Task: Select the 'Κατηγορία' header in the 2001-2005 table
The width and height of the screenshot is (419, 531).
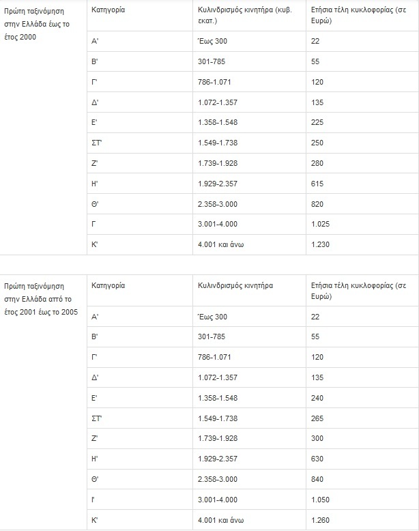Action: (x=108, y=285)
